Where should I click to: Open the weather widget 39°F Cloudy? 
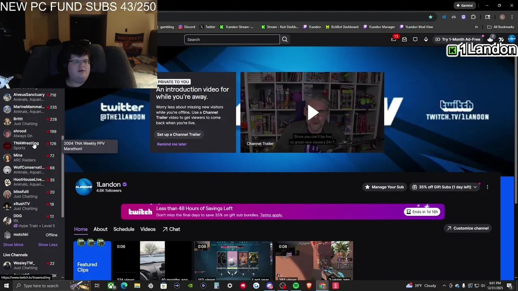[x=421, y=286]
